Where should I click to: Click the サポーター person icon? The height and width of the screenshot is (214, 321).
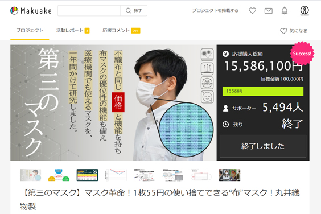[x=225, y=108]
